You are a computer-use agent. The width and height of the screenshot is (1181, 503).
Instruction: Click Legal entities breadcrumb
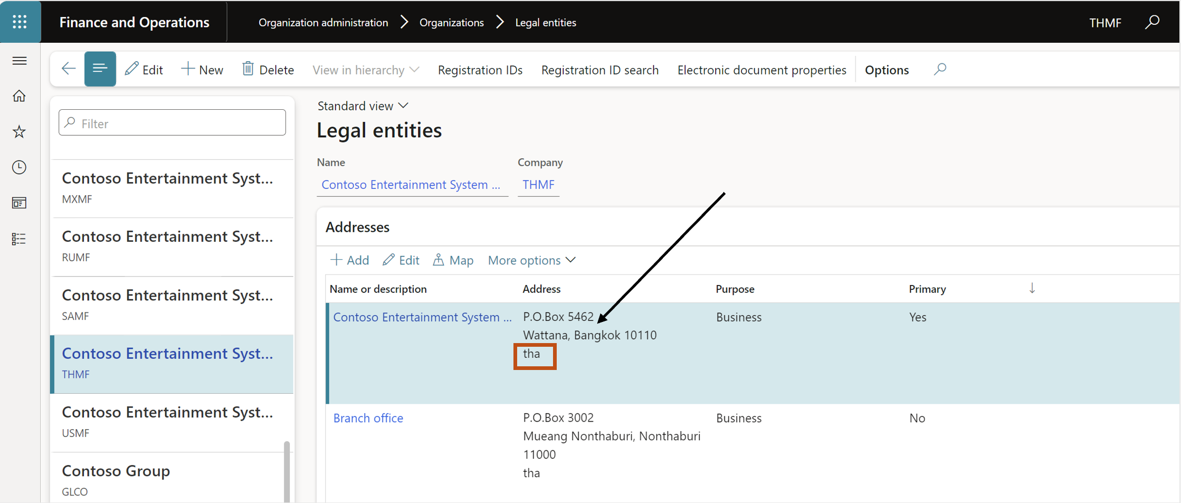coord(546,22)
